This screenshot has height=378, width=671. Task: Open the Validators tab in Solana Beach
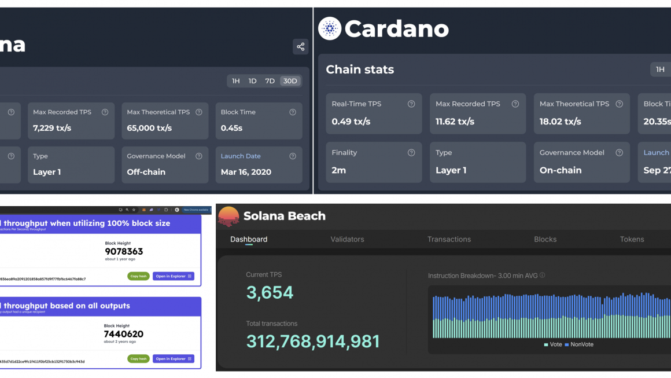tap(347, 239)
